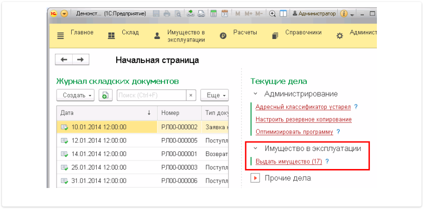Click the zoom magnifier icon in the title bar

click(x=272, y=14)
